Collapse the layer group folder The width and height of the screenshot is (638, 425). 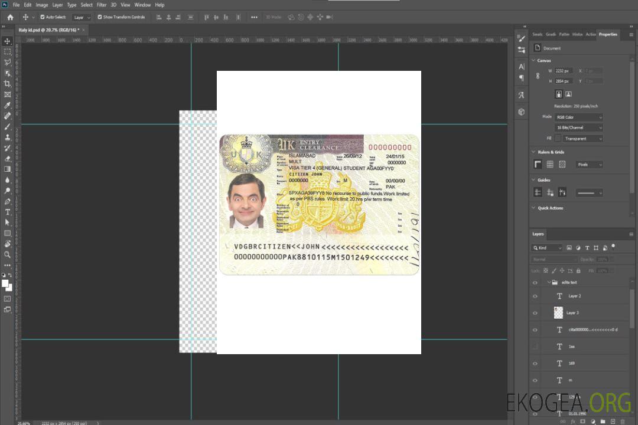point(549,282)
